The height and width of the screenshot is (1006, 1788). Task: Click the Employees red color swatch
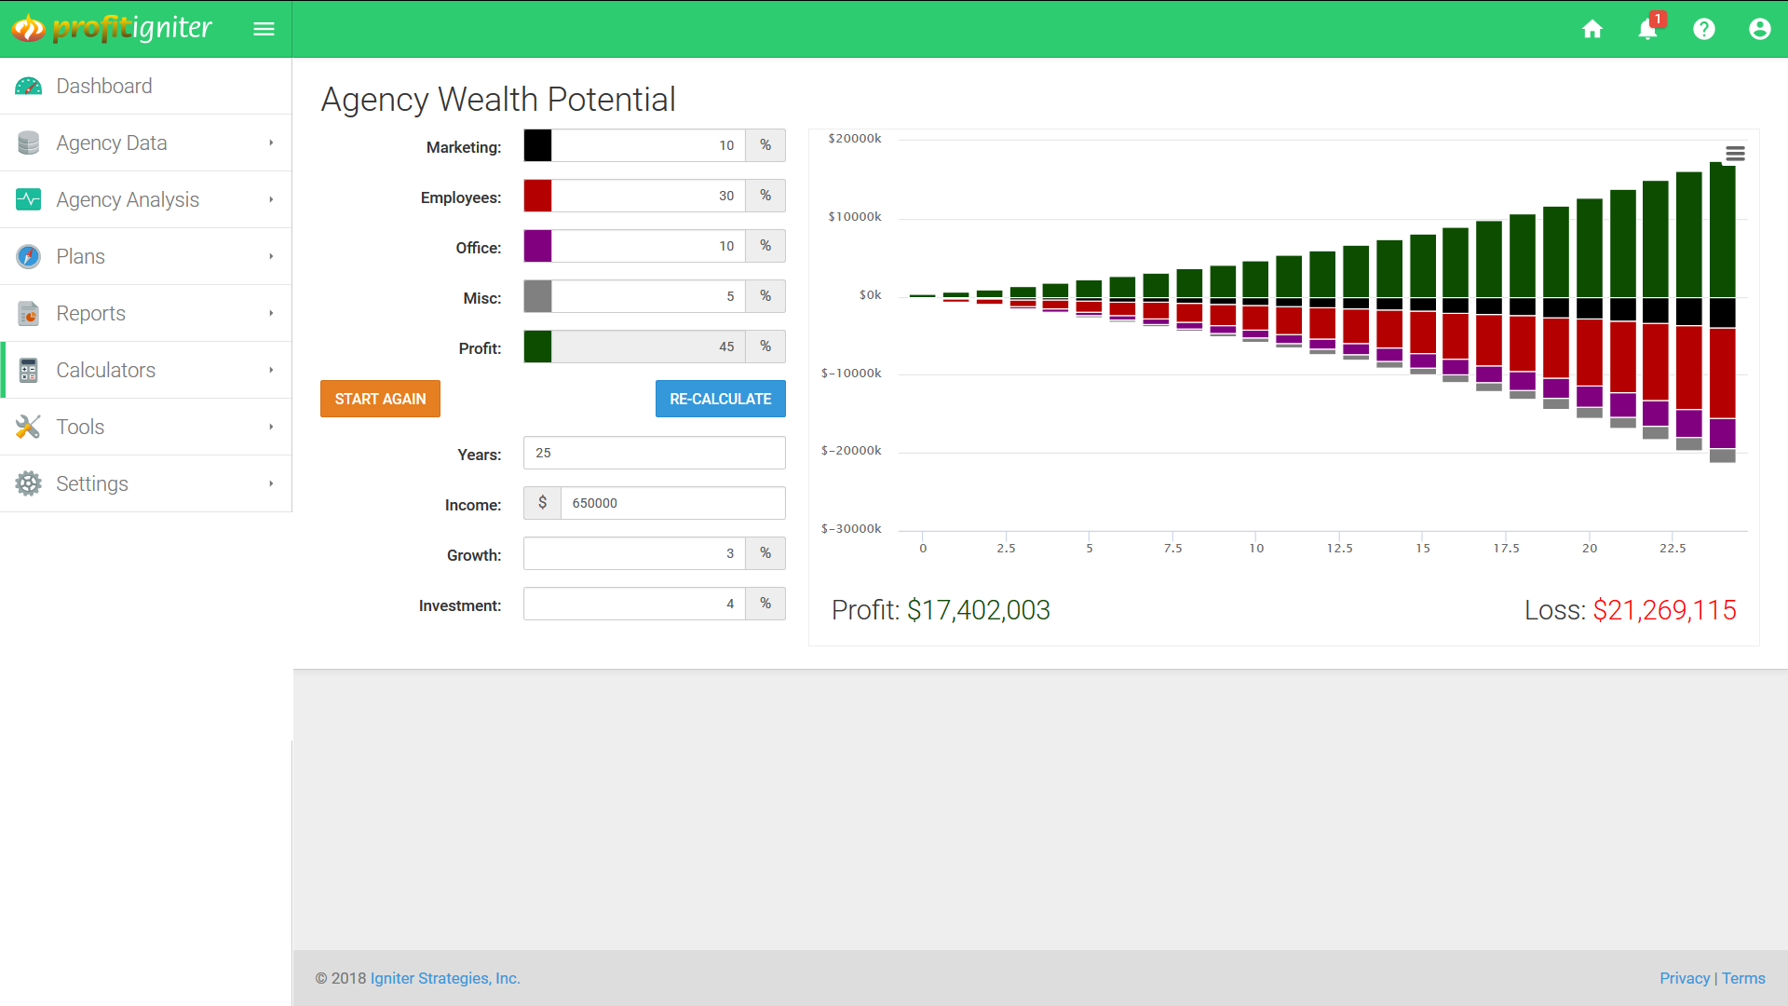click(x=537, y=196)
